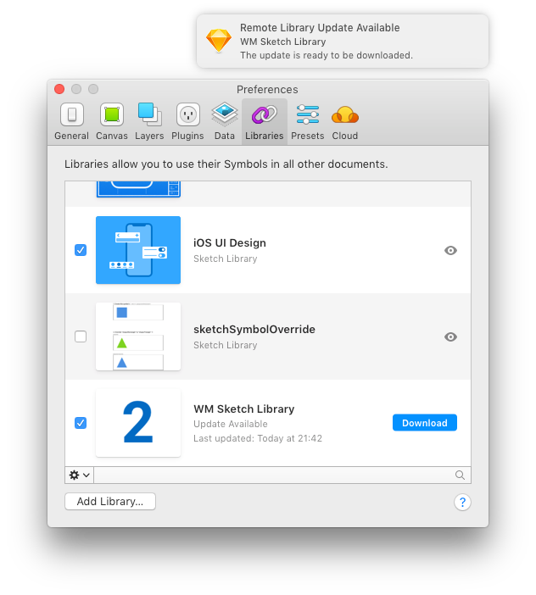
Task: Uncheck the iOS UI Design library
Action: [81, 250]
